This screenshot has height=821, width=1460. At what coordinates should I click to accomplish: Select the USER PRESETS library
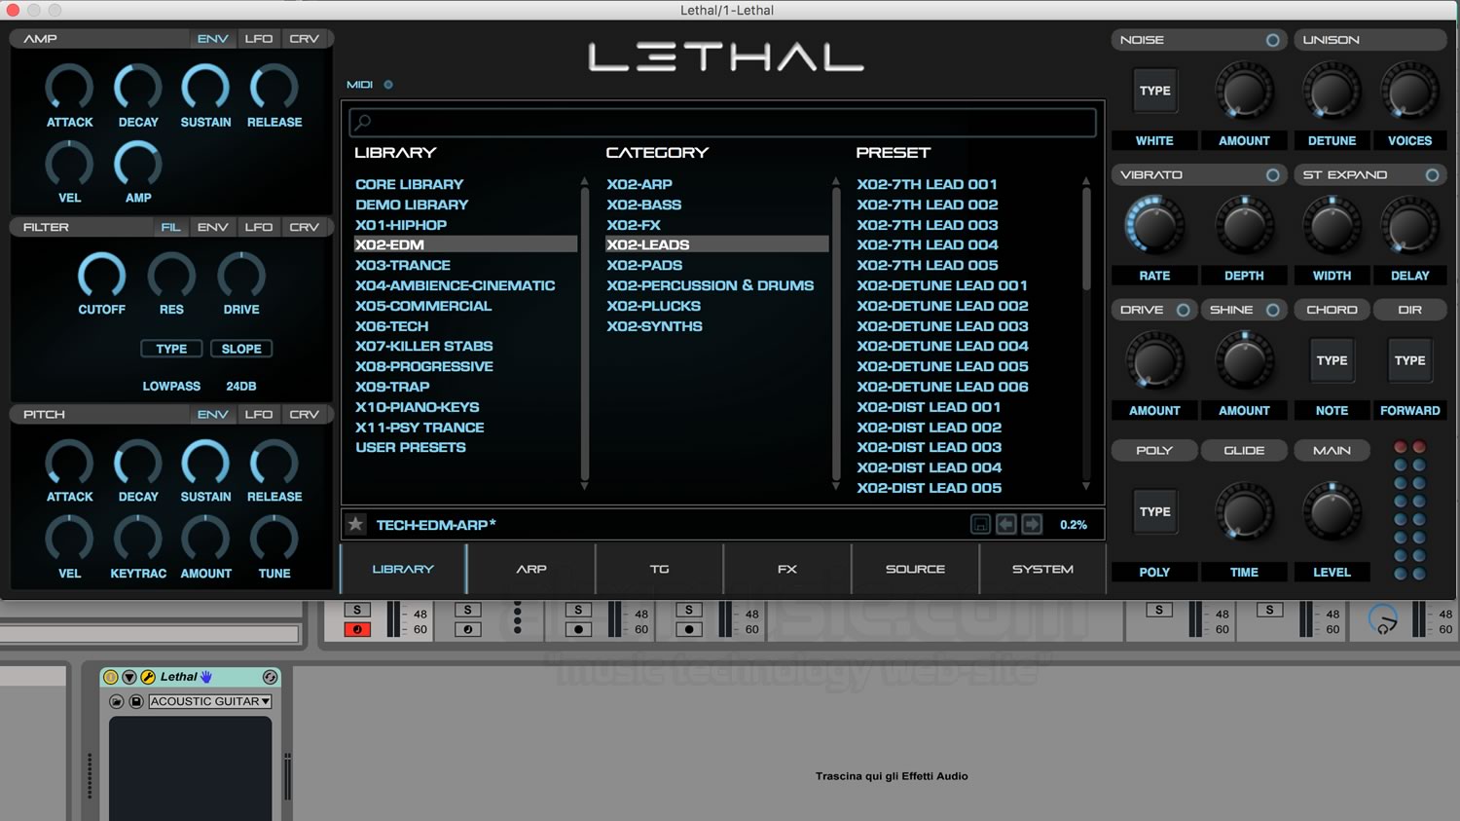tap(411, 447)
